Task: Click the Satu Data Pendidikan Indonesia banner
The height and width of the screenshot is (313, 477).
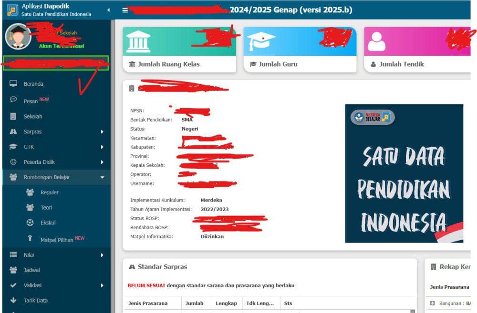Action: point(404,173)
